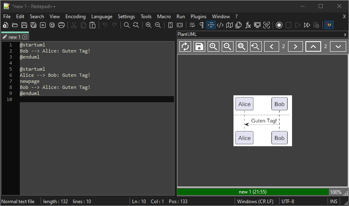Zoom out PlantUML diagram

(227, 46)
